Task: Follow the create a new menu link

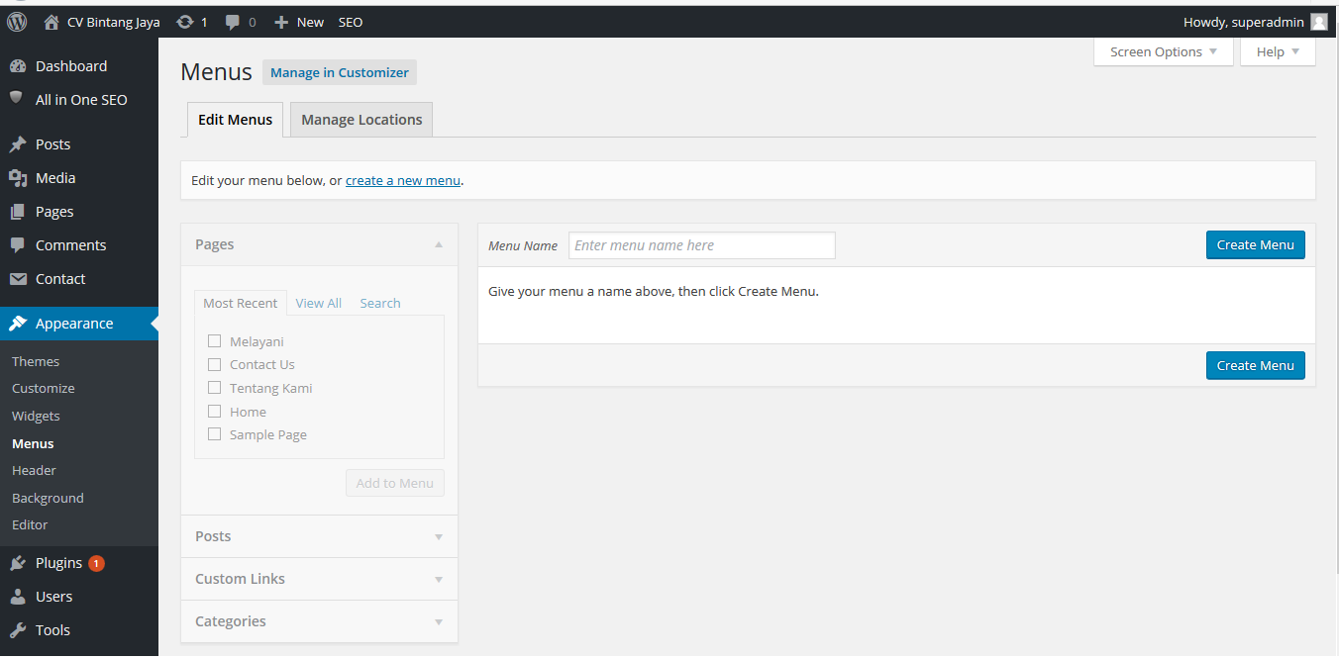Action: point(403,181)
